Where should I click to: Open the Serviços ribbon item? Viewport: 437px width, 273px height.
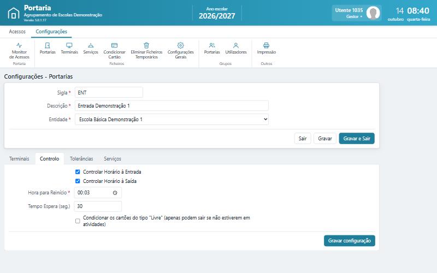(91, 48)
